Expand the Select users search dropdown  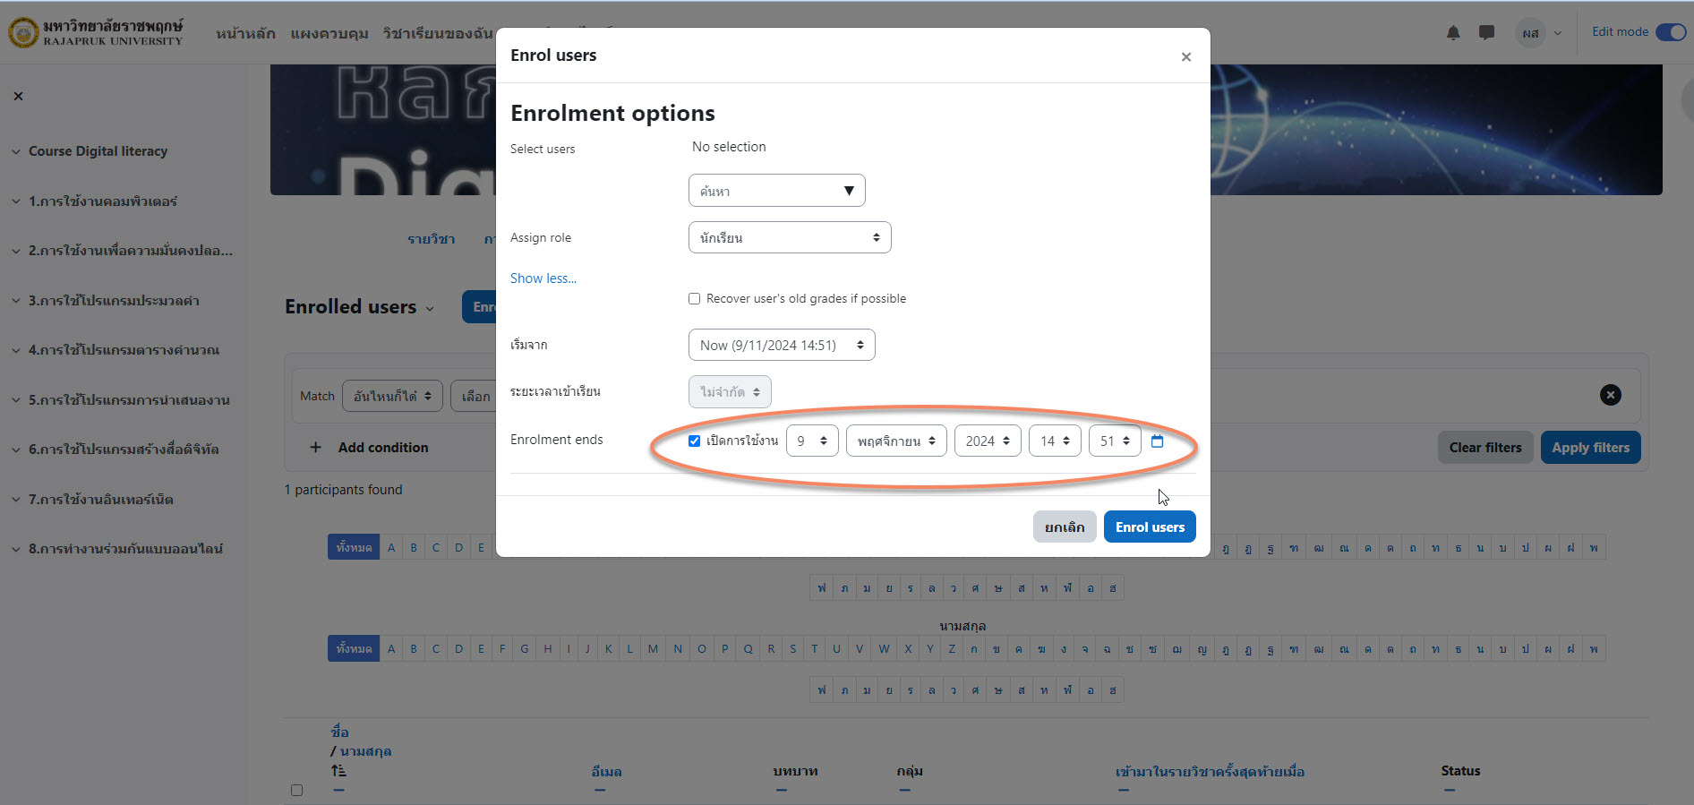[776, 191]
